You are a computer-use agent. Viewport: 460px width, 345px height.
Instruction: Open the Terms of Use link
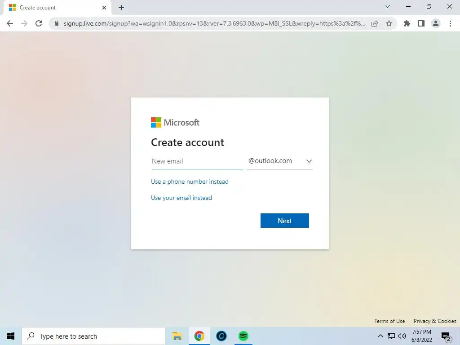(389, 321)
